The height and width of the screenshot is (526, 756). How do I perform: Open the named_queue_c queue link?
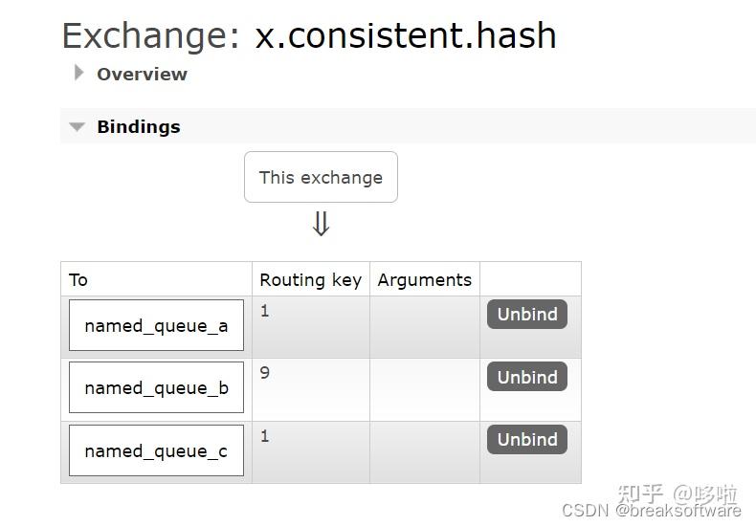(156, 450)
